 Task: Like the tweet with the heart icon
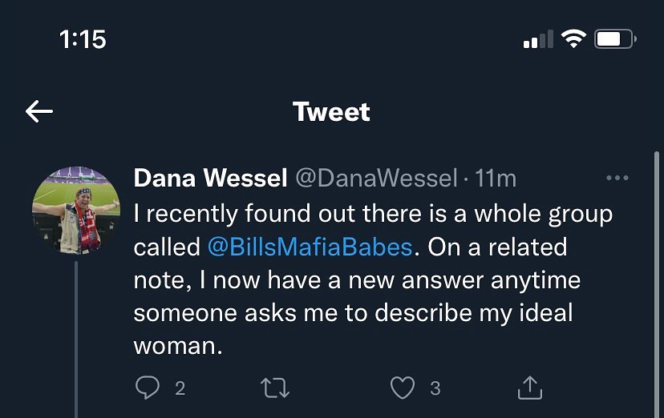click(x=402, y=388)
